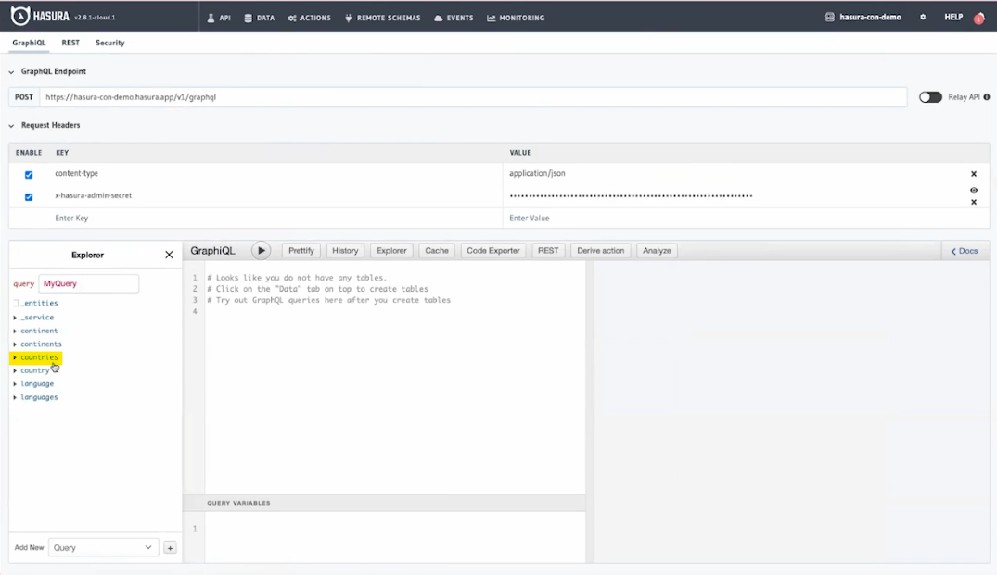Expand the continent node

coord(15,331)
